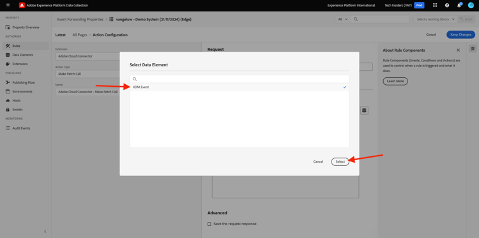Click the Hosts cloud icon
Viewport: 479px width, 238px height.
click(8, 100)
